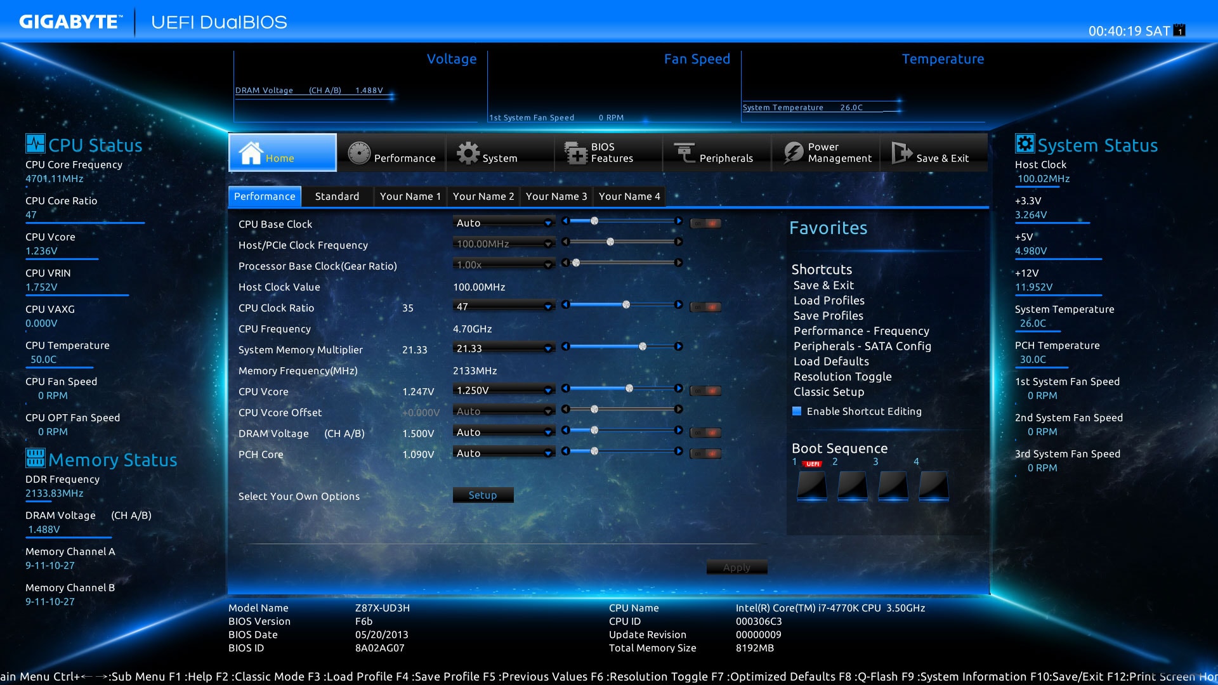Expand the CPU Vcore dropdown options
The width and height of the screenshot is (1218, 685).
pyautogui.click(x=548, y=391)
